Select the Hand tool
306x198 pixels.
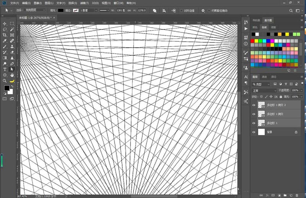[x=12, y=75]
